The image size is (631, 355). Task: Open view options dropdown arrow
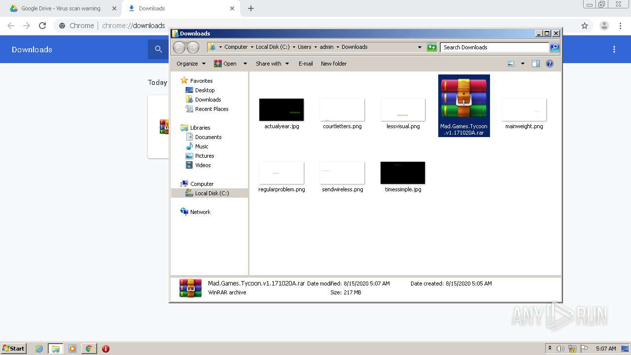click(523, 64)
